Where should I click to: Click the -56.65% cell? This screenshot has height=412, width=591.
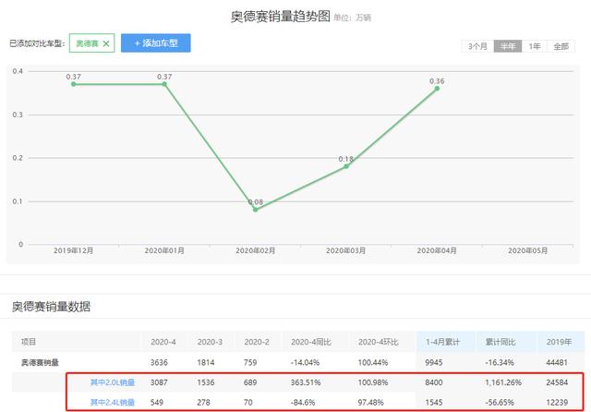click(x=500, y=402)
